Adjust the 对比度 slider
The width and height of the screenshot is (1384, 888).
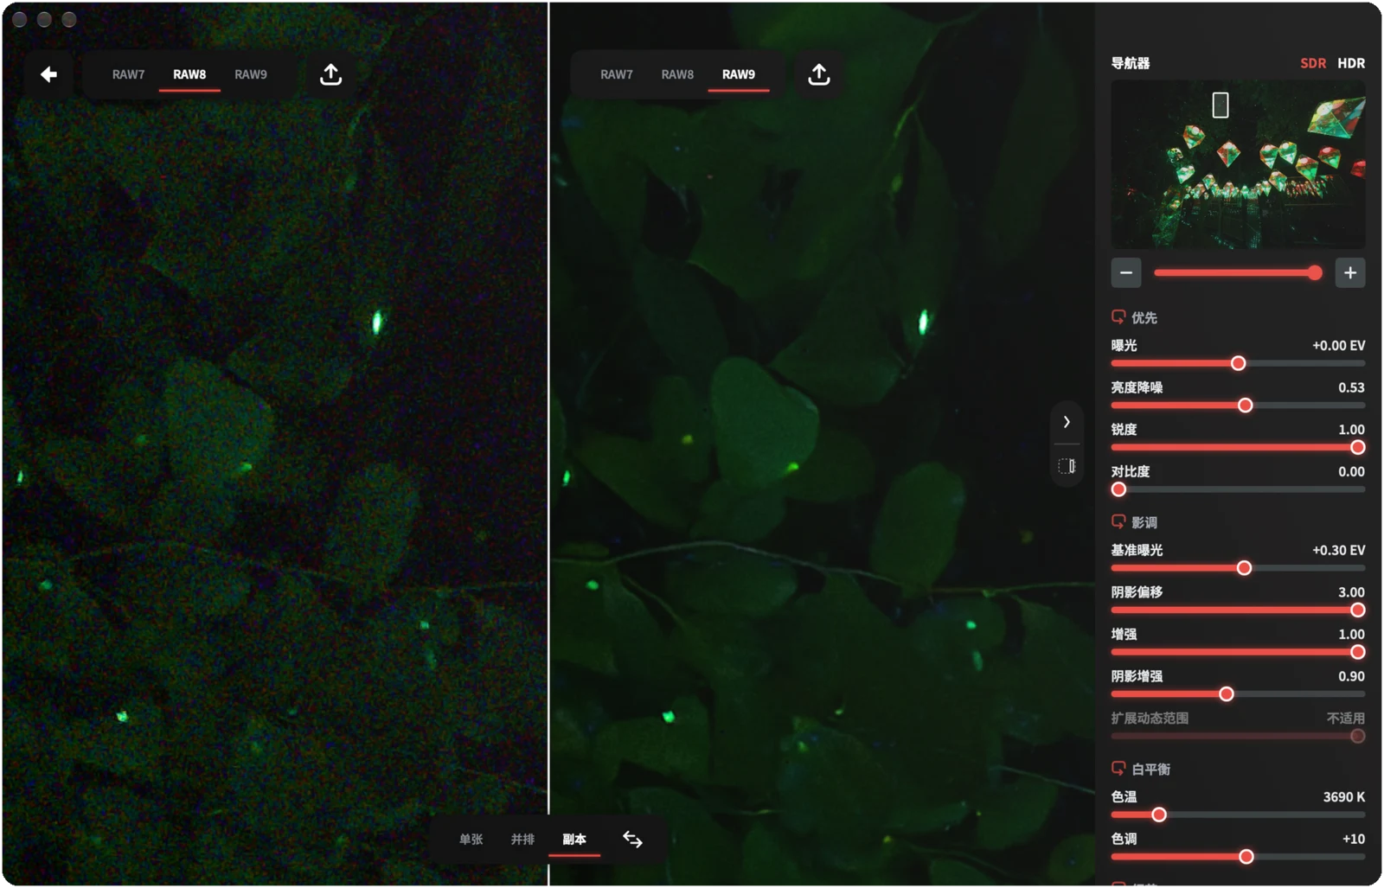pyautogui.click(x=1238, y=489)
